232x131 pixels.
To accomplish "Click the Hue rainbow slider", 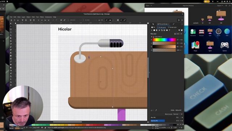I will point(164,40).
